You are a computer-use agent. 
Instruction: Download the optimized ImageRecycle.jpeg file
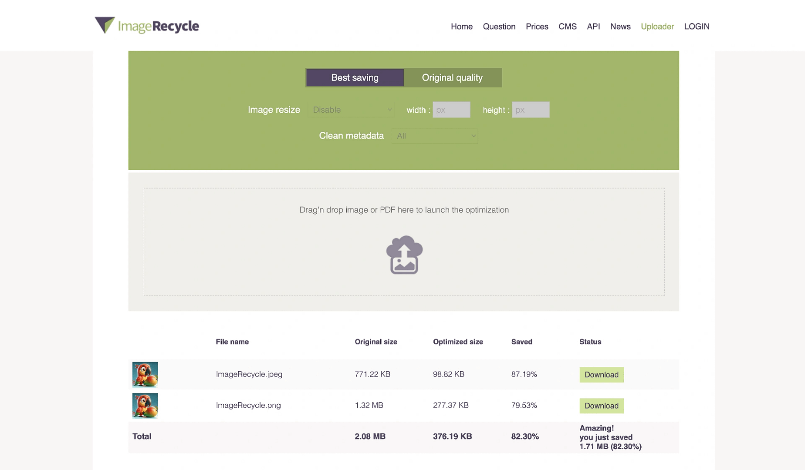[x=601, y=374]
